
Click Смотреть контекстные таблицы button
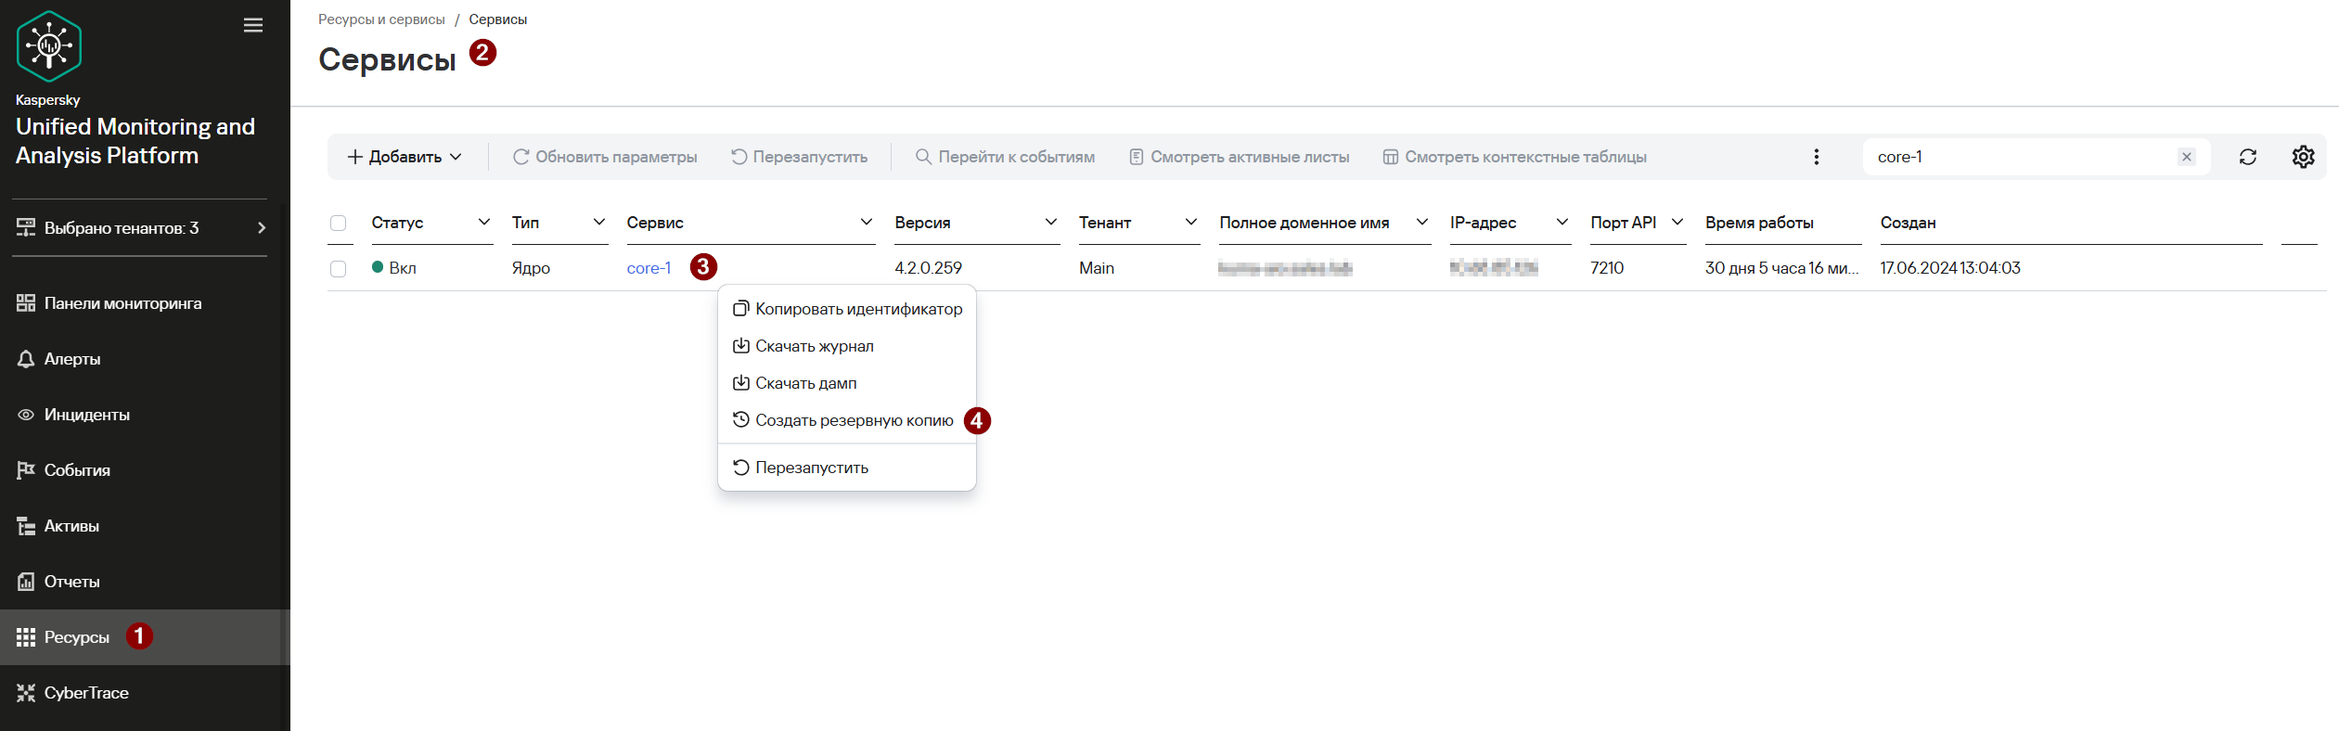tap(1515, 157)
